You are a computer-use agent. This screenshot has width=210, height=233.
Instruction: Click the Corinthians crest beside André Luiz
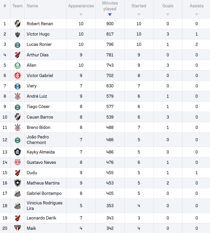pyautogui.click(x=17, y=96)
